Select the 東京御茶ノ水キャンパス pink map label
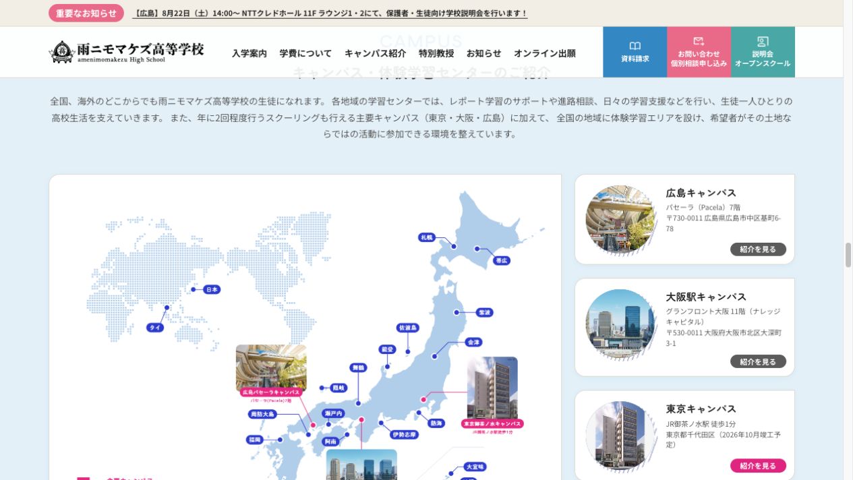This screenshot has width=853, height=480. pyautogui.click(x=492, y=423)
